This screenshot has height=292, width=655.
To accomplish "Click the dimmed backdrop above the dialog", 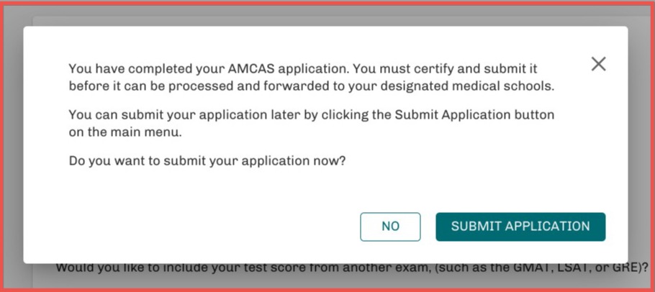I will (x=324, y=16).
